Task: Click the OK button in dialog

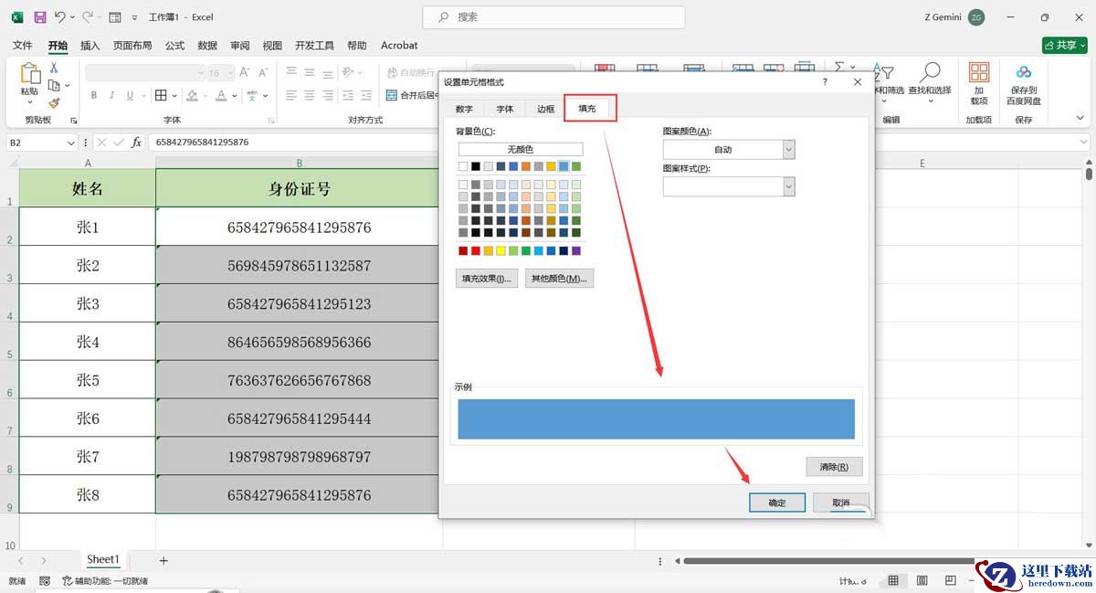Action: click(777, 503)
